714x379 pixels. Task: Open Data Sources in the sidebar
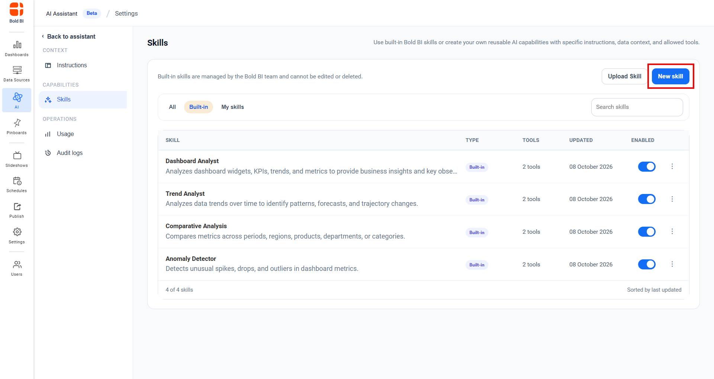click(x=17, y=74)
